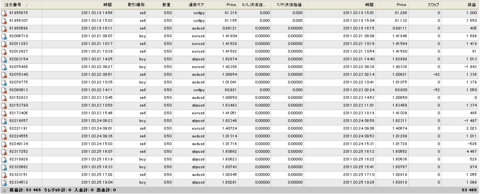The height and width of the screenshot is (194, 480).
Task: Click the icon next to 62078775
Action: click(4, 82)
